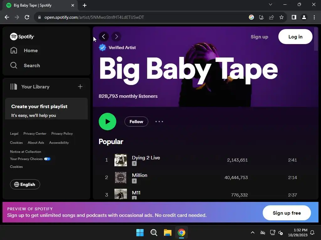Click Sign up at top
This screenshot has width=321, height=240.
pyautogui.click(x=259, y=37)
